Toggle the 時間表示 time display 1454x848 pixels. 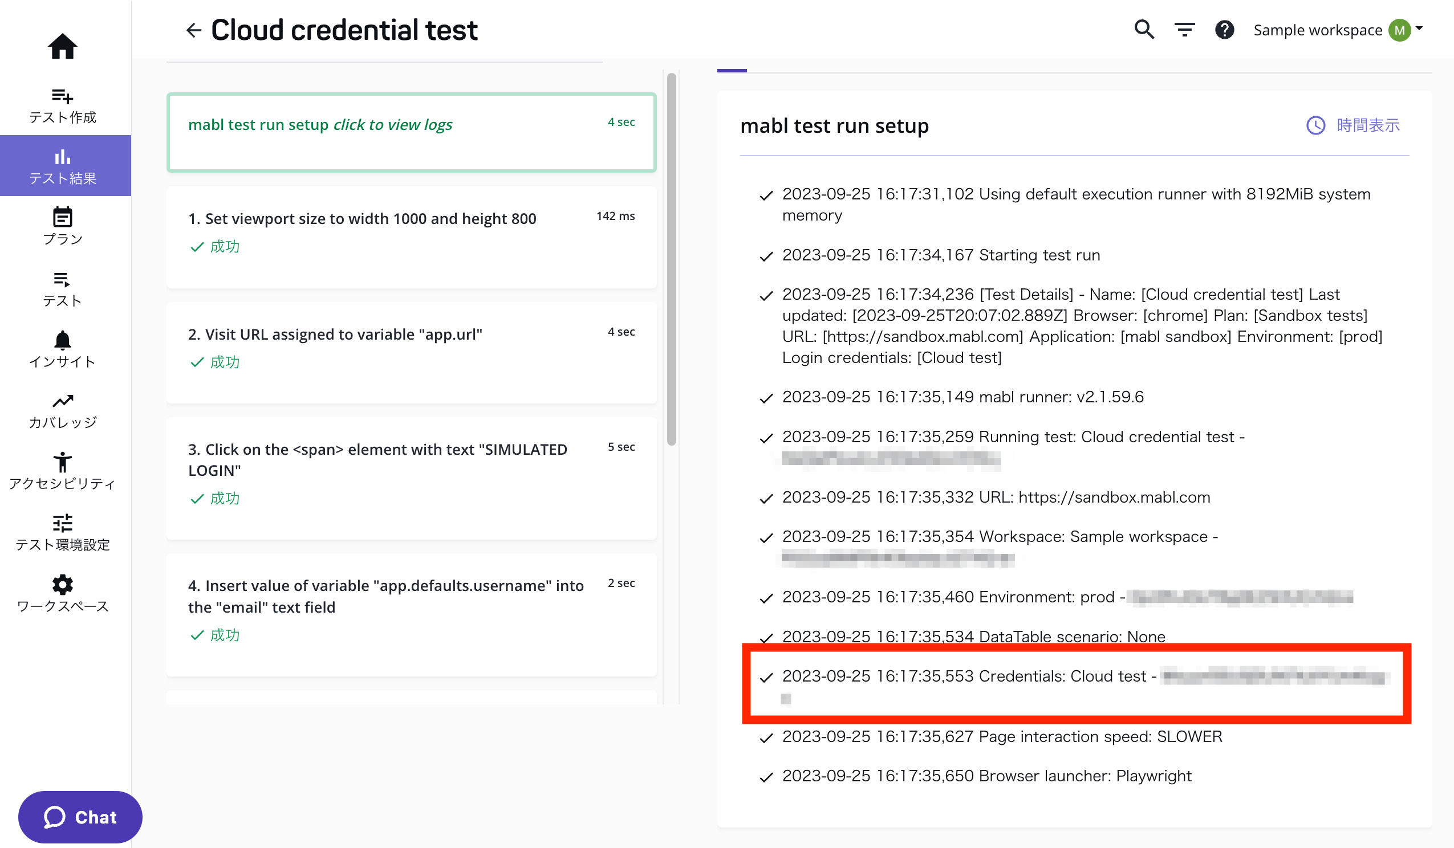tap(1353, 125)
